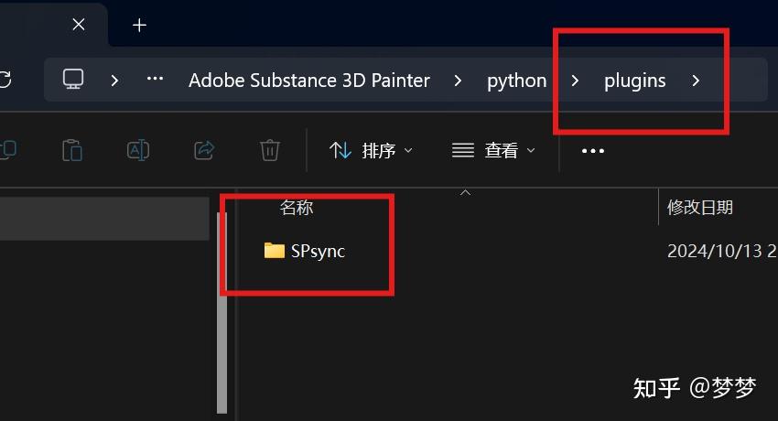Expand chevron after plugins breadcrumb

tap(697, 81)
